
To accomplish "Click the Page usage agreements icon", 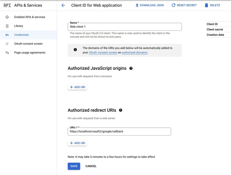I will [x=7, y=52].
